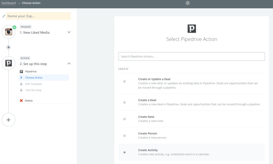Click the Choose Action breadcrumb text
The height and width of the screenshot is (164, 273).
(x=31, y=3)
